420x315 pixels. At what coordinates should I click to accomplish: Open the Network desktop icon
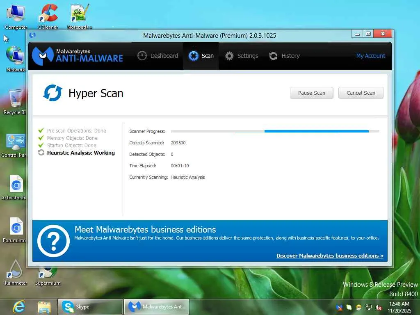(16, 59)
